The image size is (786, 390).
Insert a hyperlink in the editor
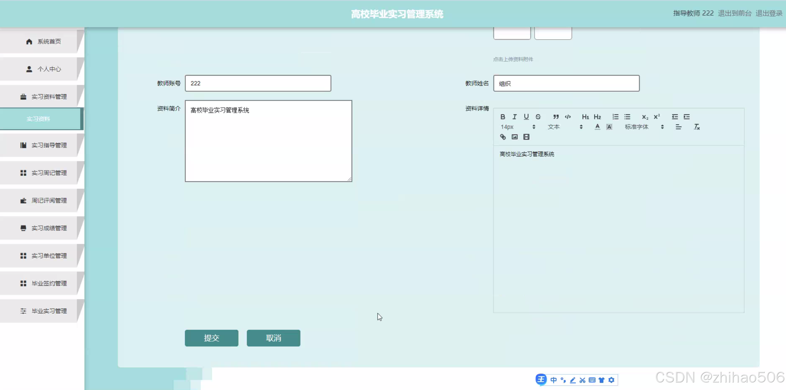click(503, 137)
